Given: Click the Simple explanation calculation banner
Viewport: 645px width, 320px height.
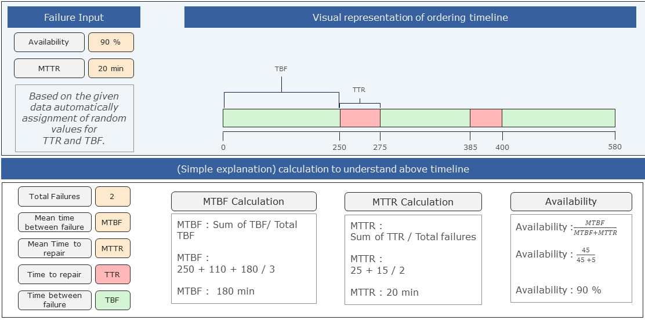Looking at the screenshot, I should pos(322,170).
